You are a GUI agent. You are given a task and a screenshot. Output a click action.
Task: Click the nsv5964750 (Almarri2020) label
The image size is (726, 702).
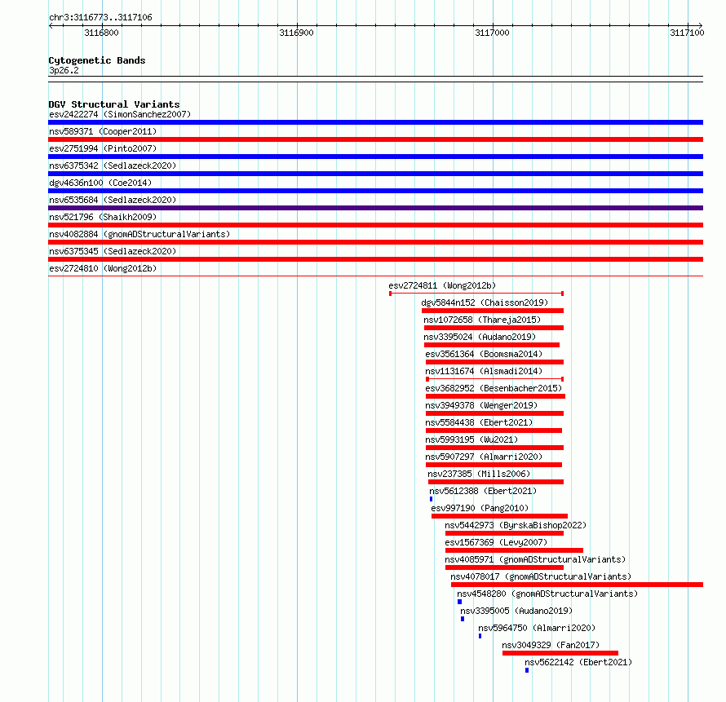(x=537, y=628)
